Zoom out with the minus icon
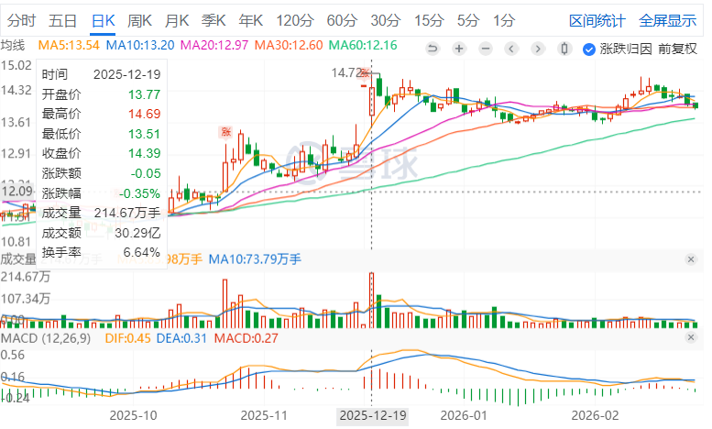The width and height of the screenshot is (712, 429). (486, 49)
